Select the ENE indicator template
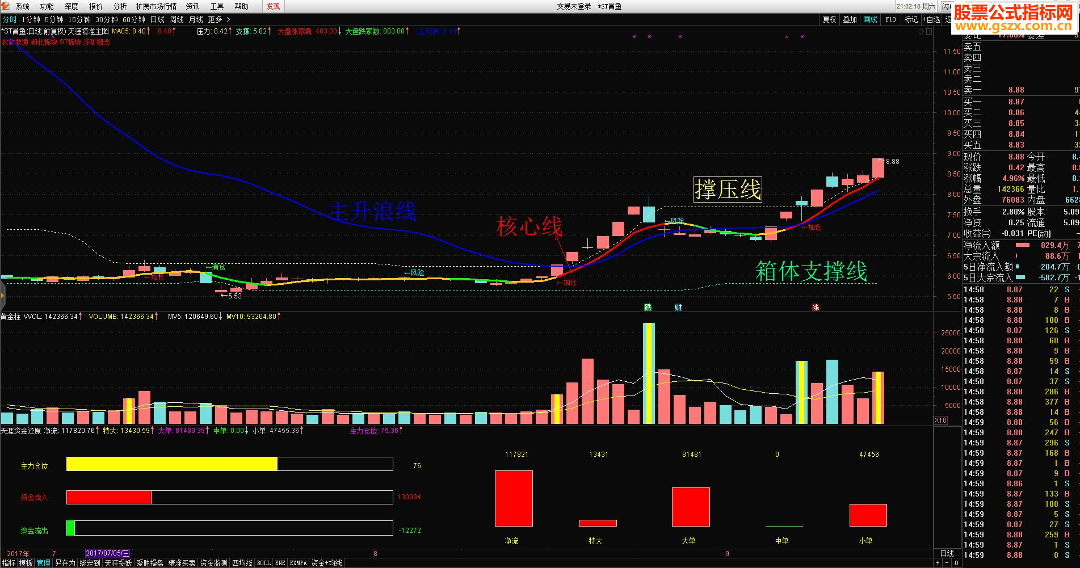 [x=280, y=563]
